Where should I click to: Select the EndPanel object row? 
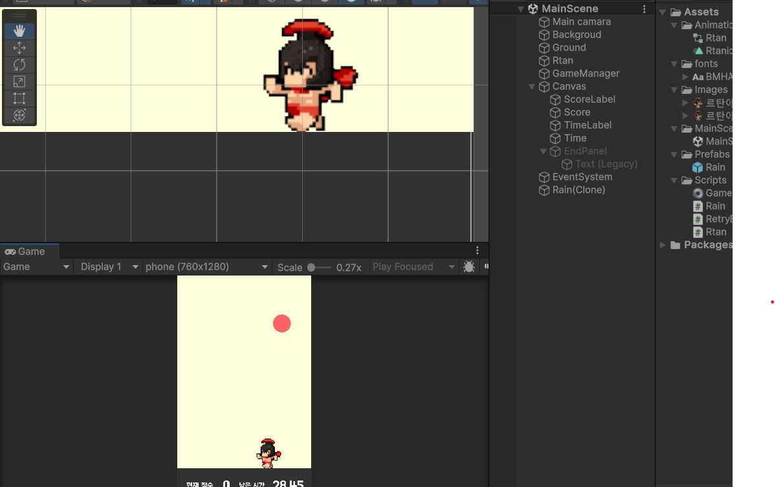click(585, 151)
